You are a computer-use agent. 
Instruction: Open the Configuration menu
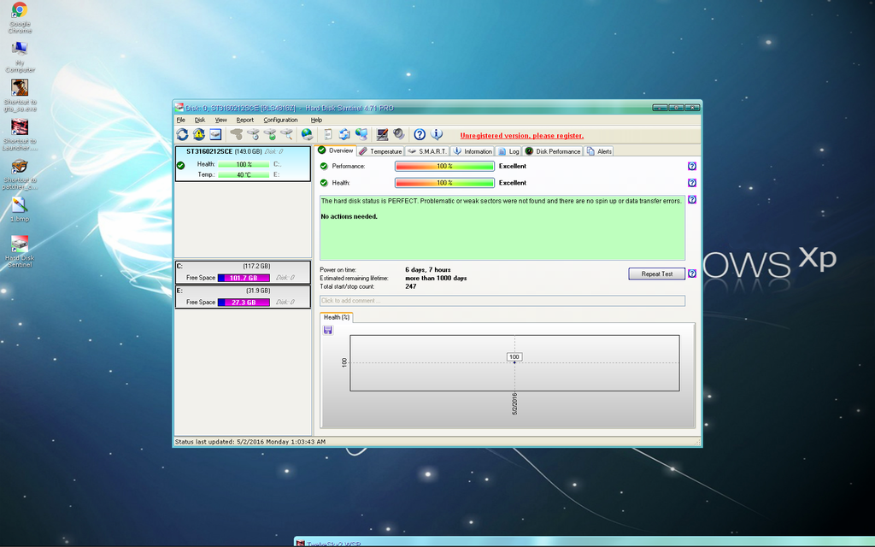point(280,121)
